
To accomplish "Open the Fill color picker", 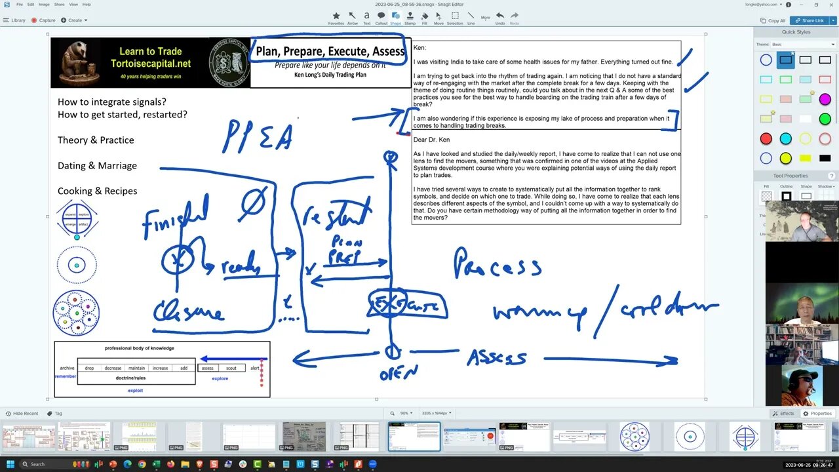I will pyautogui.click(x=766, y=195).
